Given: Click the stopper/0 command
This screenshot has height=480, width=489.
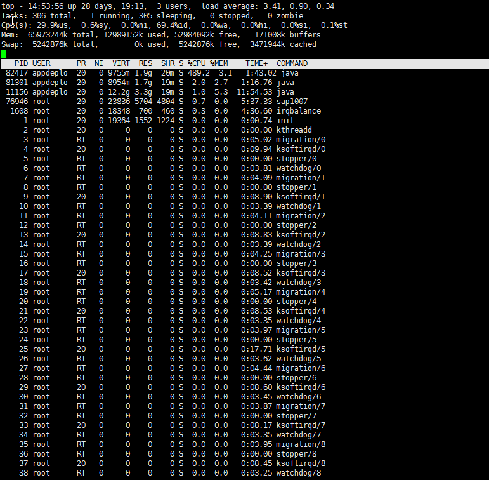Looking at the screenshot, I should click(x=296, y=159).
